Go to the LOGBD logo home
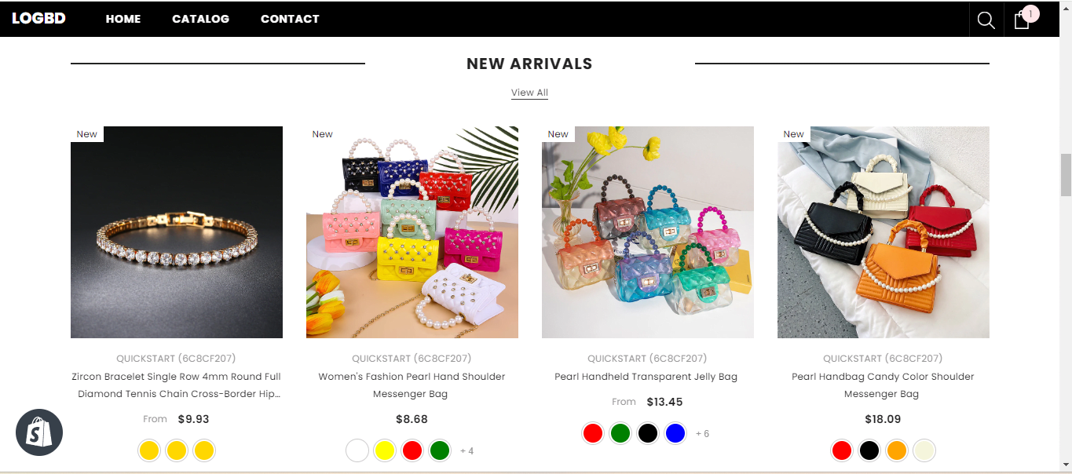1072x474 pixels. pos(38,19)
